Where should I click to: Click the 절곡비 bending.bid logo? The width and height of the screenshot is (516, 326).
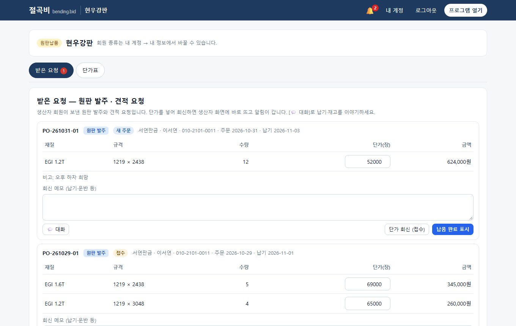[52, 10]
